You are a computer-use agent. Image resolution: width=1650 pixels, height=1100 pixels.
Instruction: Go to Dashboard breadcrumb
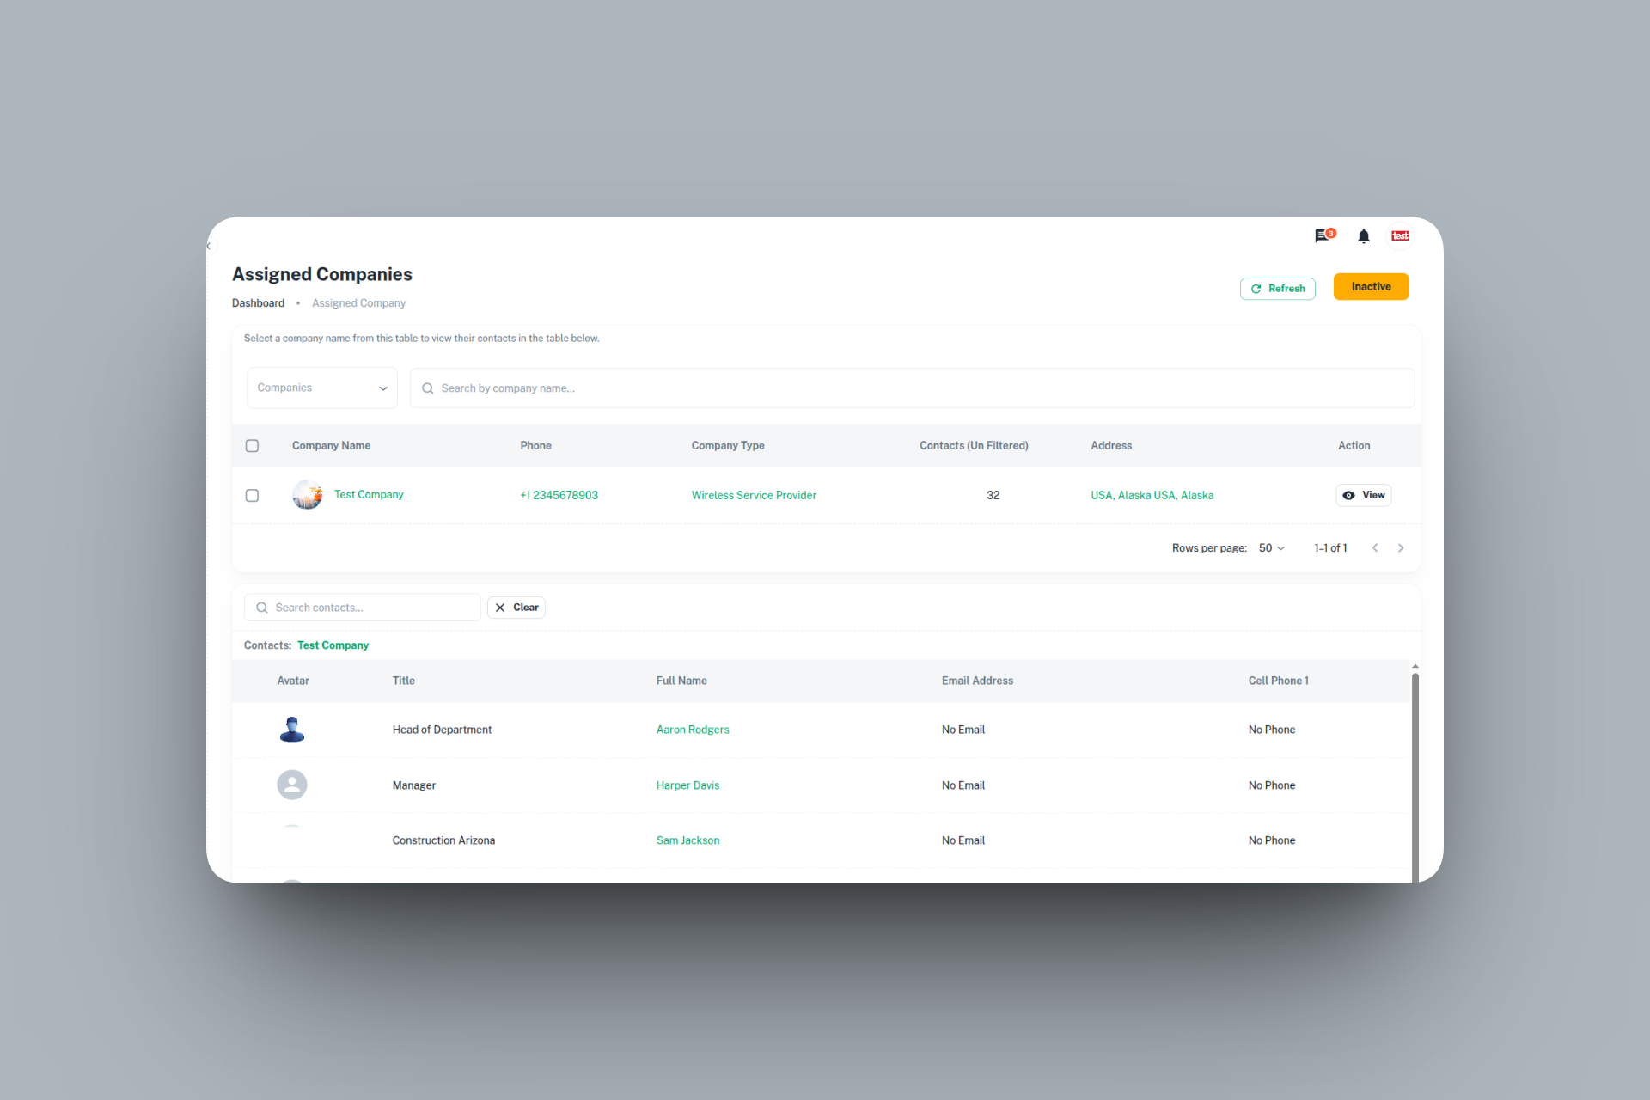click(258, 303)
